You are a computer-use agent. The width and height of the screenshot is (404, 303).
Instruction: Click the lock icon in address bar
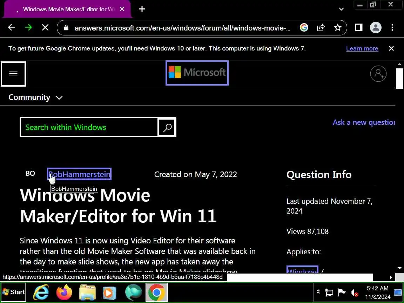click(x=66, y=28)
